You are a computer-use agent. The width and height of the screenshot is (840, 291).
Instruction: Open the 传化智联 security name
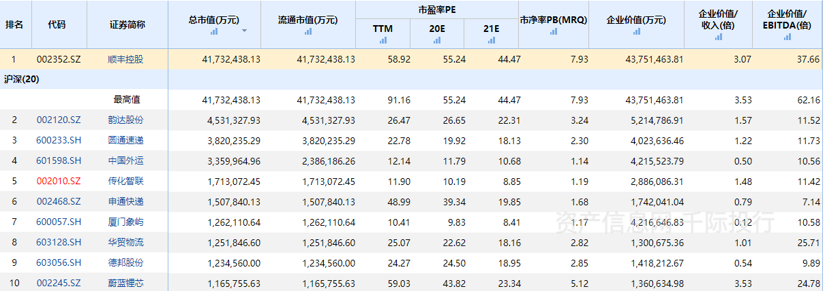point(126,182)
